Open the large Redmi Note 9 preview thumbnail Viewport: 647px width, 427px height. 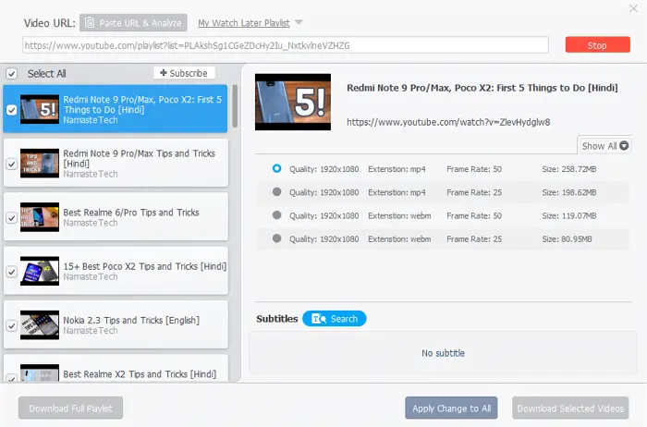pyautogui.click(x=293, y=102)
